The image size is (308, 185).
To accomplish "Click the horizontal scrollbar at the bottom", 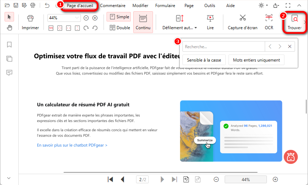I will click(160, 172).
